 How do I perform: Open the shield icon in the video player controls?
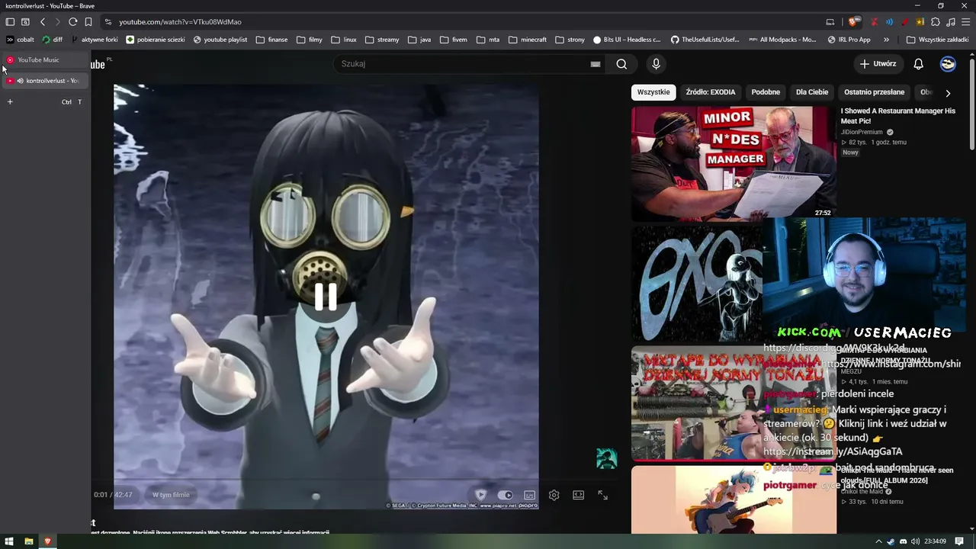(x=480, y=495)
